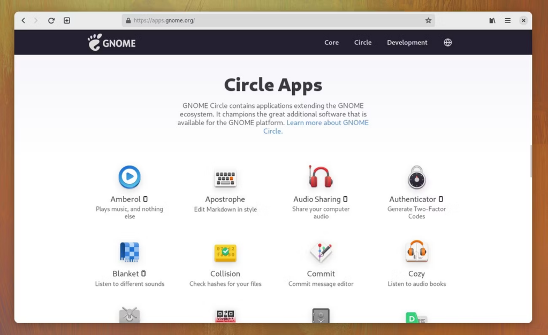The width and height of the screenshot is (548, 335).
Task: Reload the page with the refresh icon
Action: 51,21
